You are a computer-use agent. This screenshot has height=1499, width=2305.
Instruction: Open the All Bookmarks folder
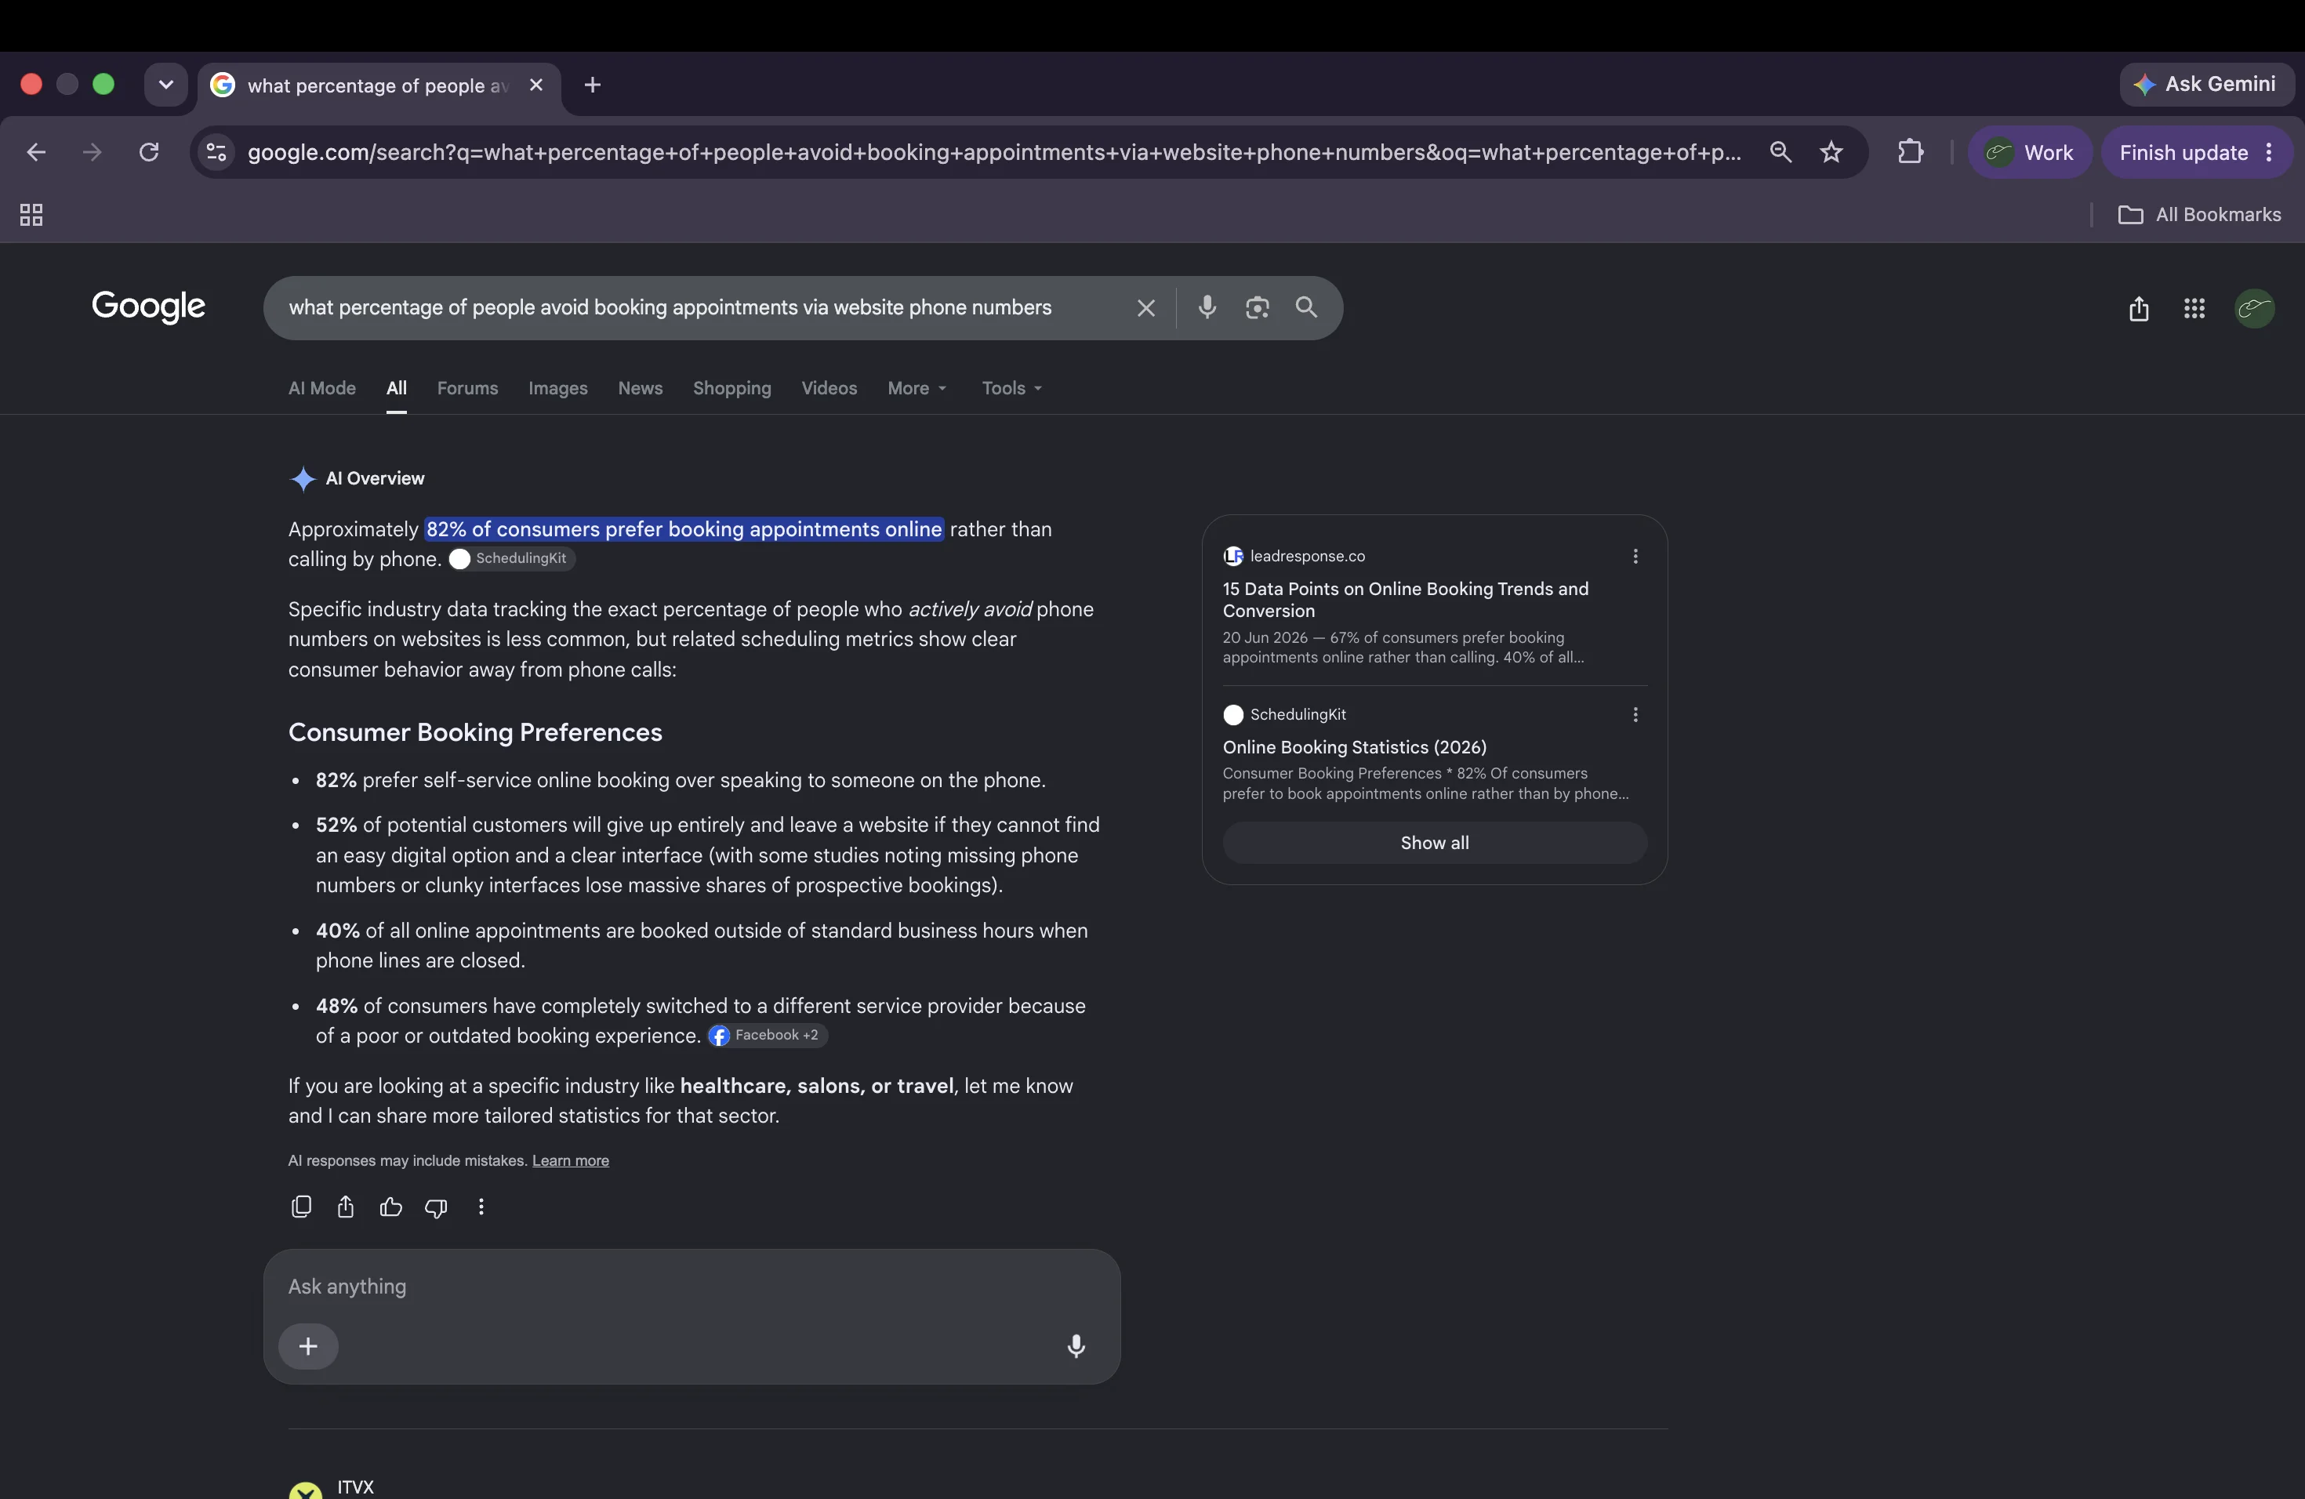click(x=2199, y=215)
